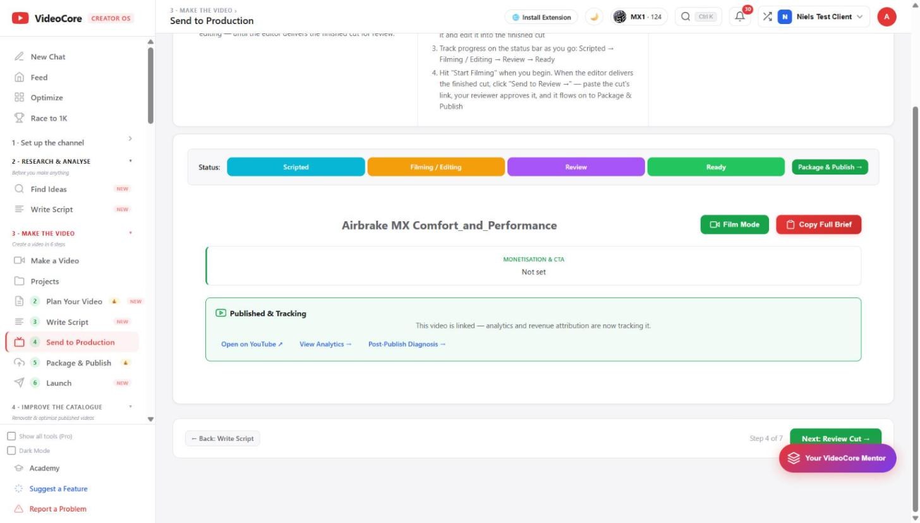Open the notifications bell icon

740,17
